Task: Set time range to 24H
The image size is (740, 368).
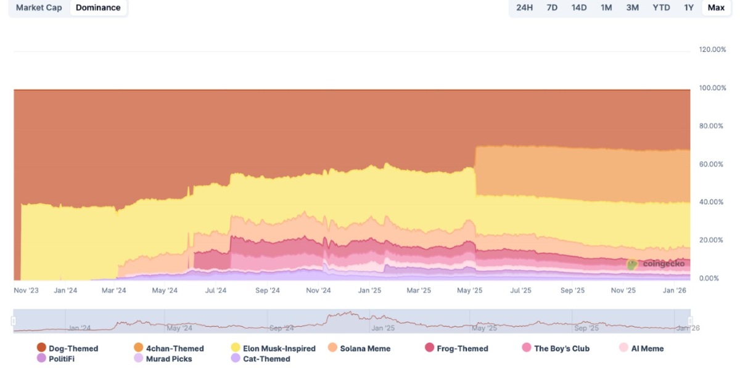Action: pyautogui.click(x=524, y=7)
